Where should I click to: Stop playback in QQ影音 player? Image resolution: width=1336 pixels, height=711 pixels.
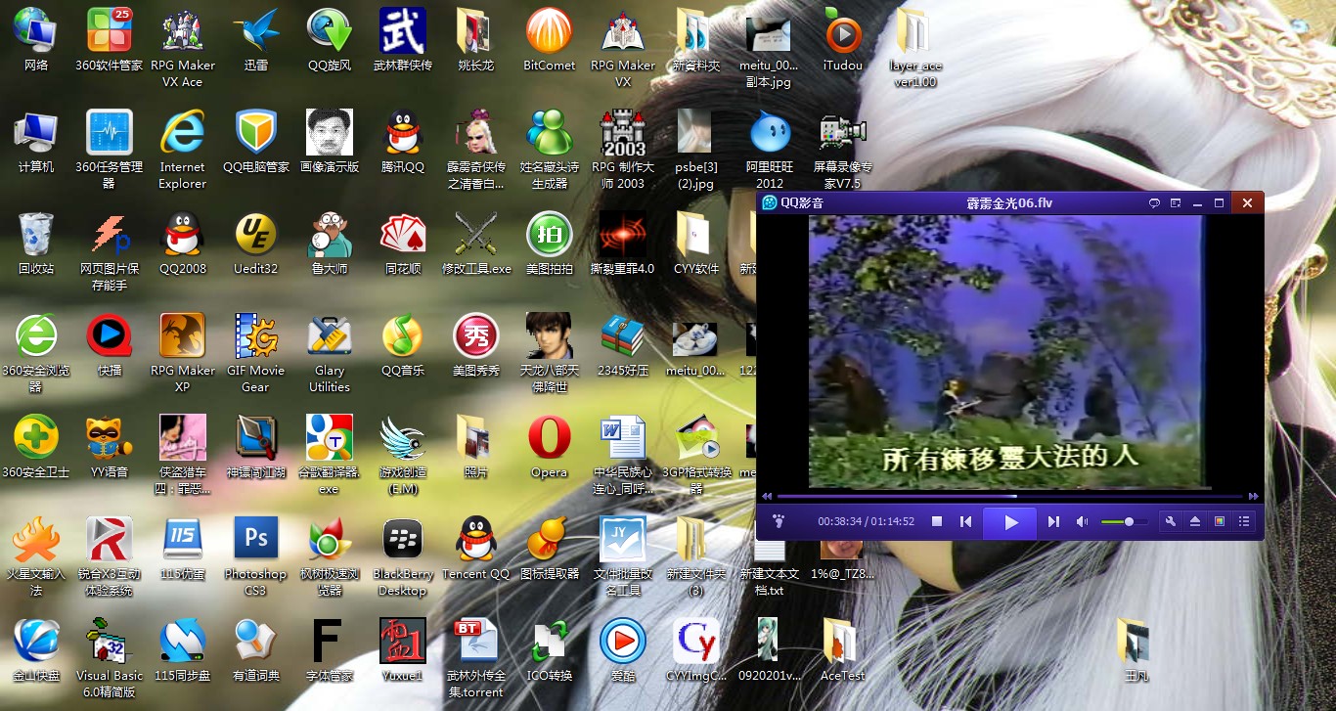click(936, 522)
